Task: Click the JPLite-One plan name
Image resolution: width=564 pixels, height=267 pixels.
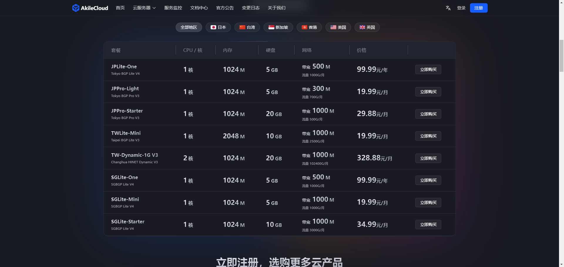Action: point(124,67)
